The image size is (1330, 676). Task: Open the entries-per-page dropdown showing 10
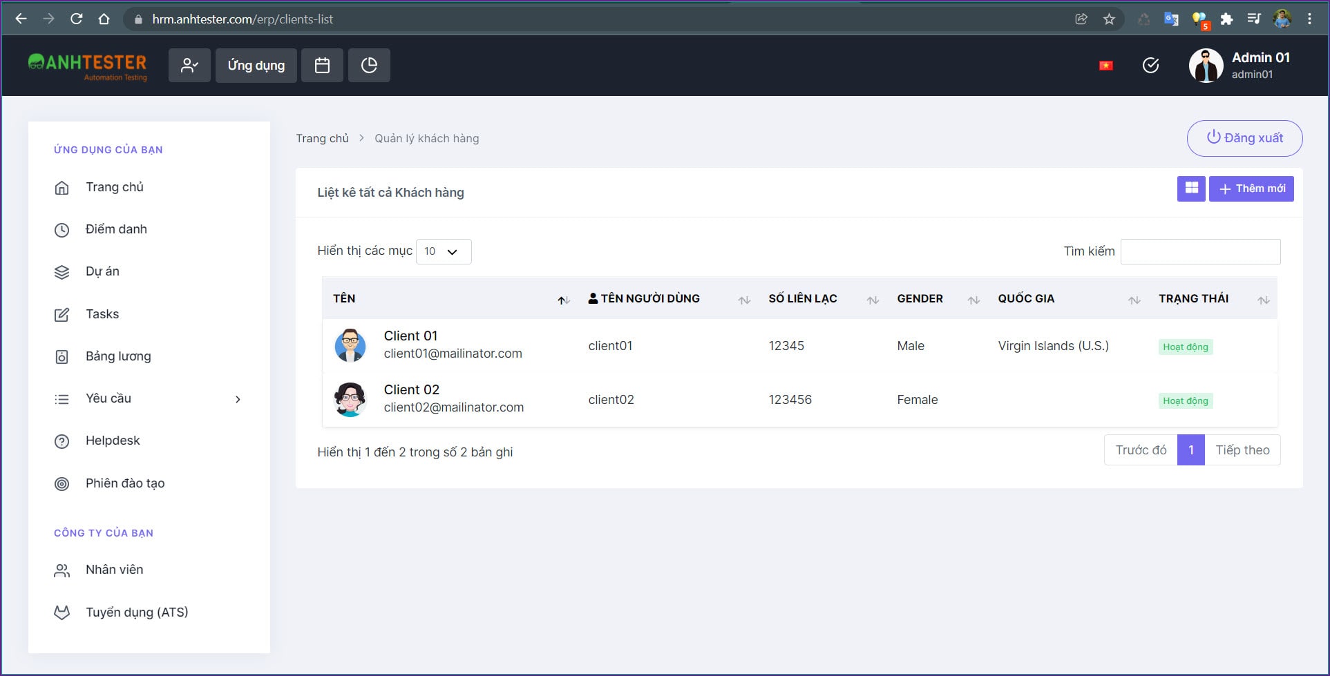444,251
